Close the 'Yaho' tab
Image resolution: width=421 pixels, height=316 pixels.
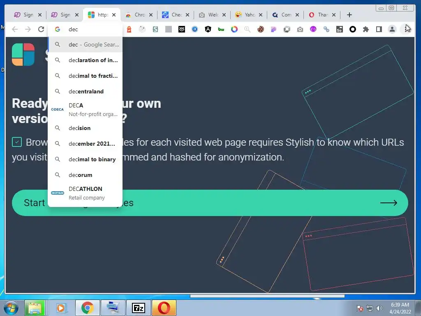(260, 15)
